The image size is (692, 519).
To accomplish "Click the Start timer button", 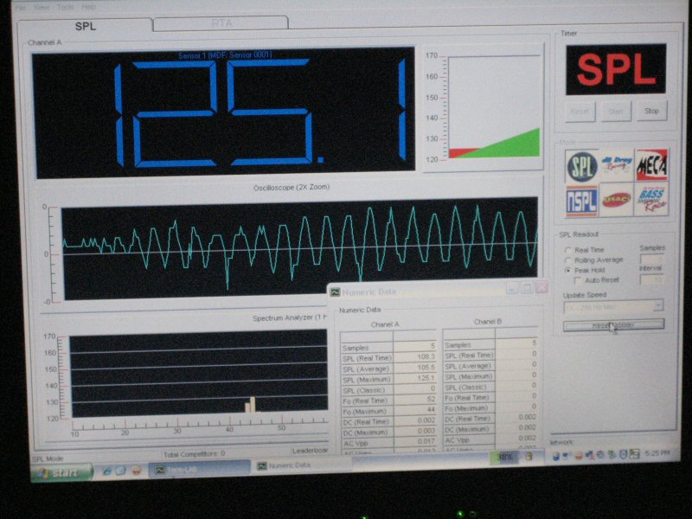I will coord(616,112).
